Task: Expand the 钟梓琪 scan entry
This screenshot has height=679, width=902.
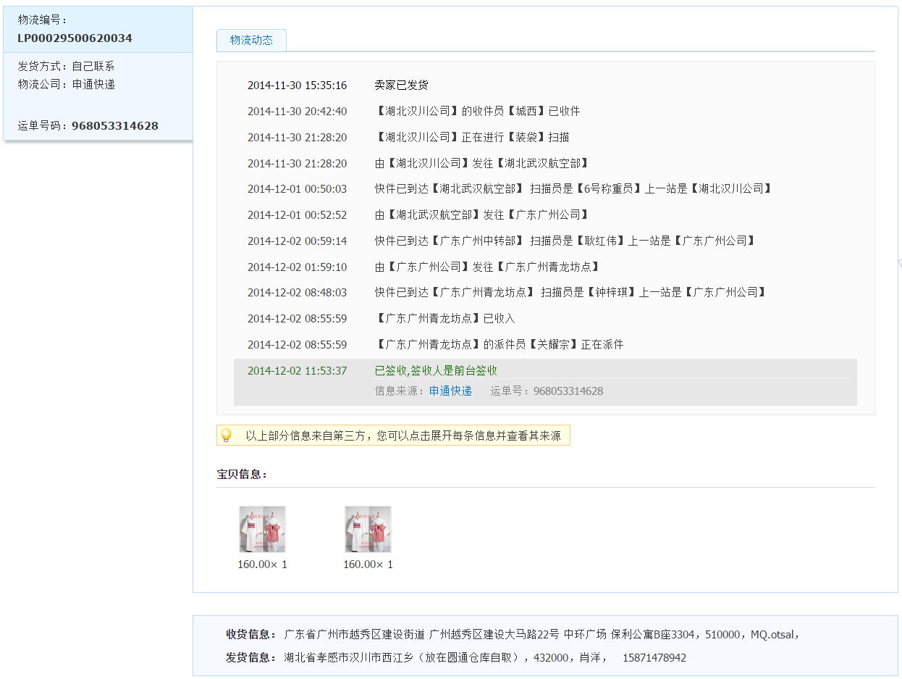Action: tap(570, 293)
